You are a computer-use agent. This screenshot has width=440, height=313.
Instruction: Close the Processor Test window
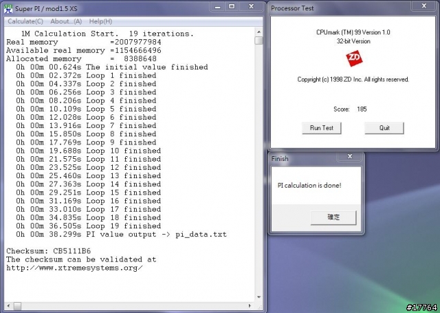pyautogui.click(x=424, y=6)
